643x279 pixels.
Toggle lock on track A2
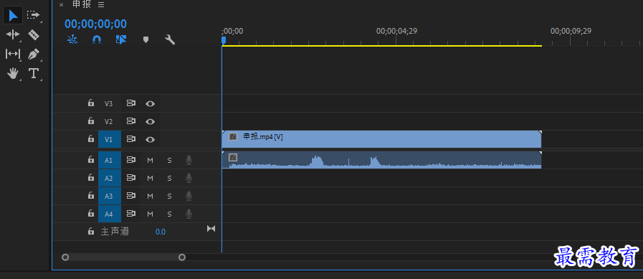(x=90, y=178)
